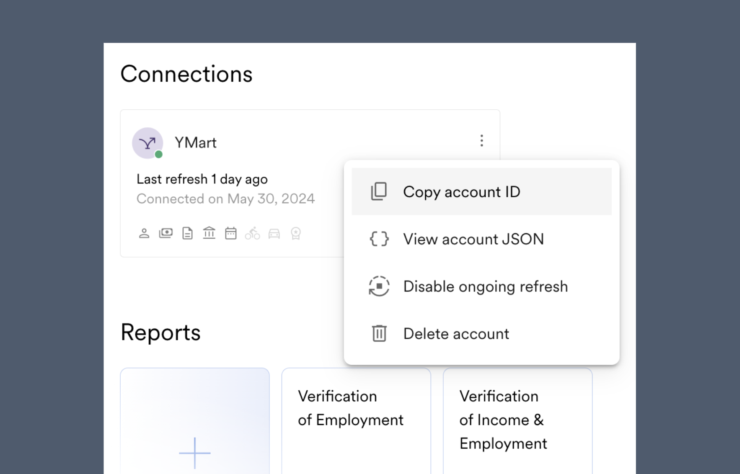Select the calendar data icon

(231, 233)
